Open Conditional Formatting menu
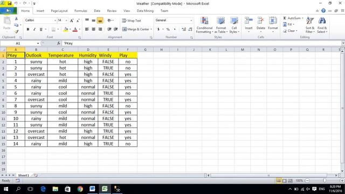345x194 pixels. click(204, 25)
